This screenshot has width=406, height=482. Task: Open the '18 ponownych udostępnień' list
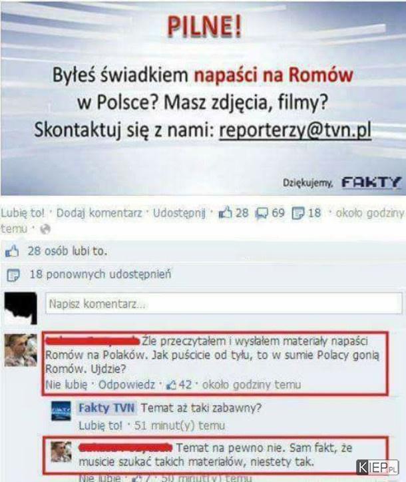coord(101,274)
